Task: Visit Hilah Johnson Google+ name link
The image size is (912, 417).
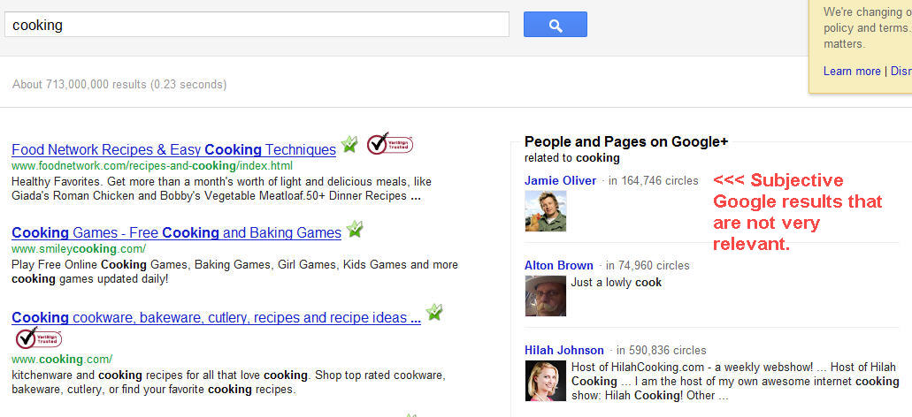Action: click(x=564, y=350)
